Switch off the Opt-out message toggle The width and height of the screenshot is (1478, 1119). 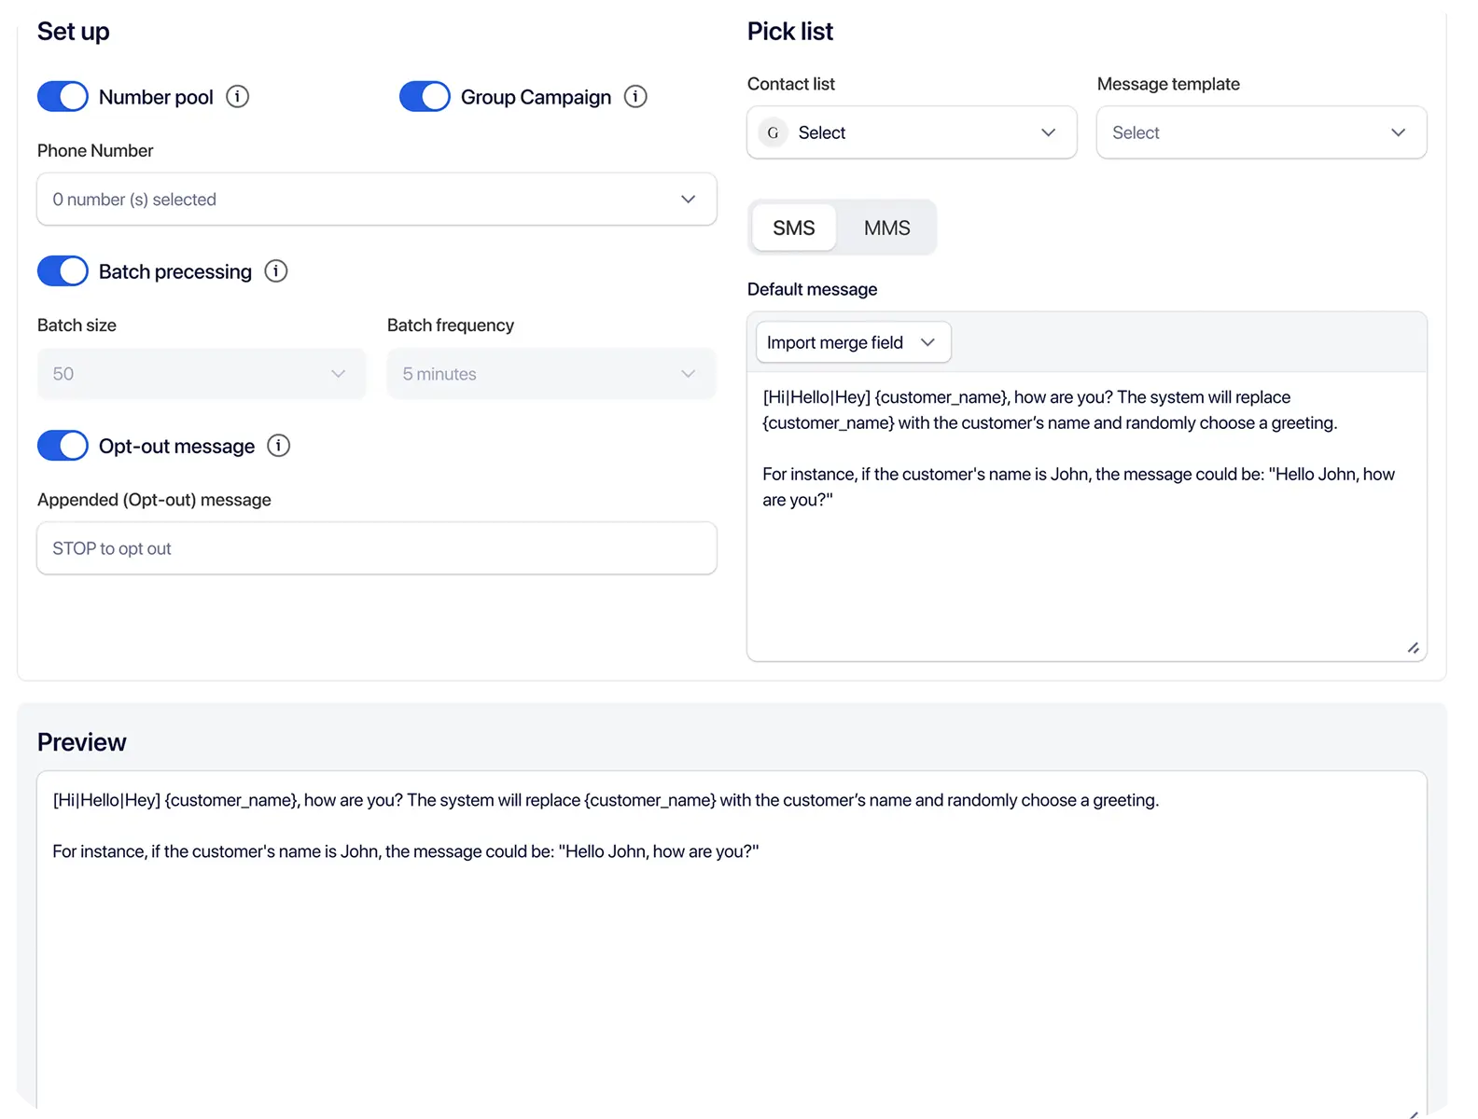(x=63, y=446)
